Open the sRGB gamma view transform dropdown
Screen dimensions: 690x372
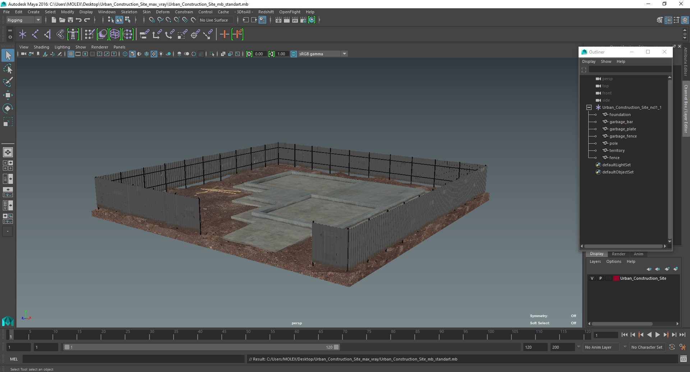[323, 54]
